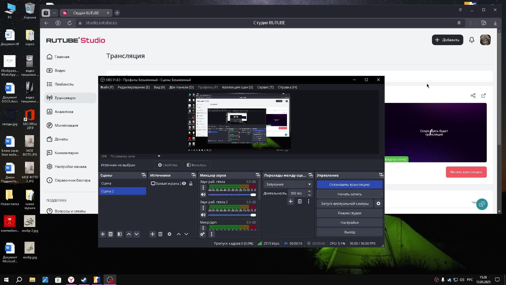Open the Файл menu in OBS

[x=107, y=87]
